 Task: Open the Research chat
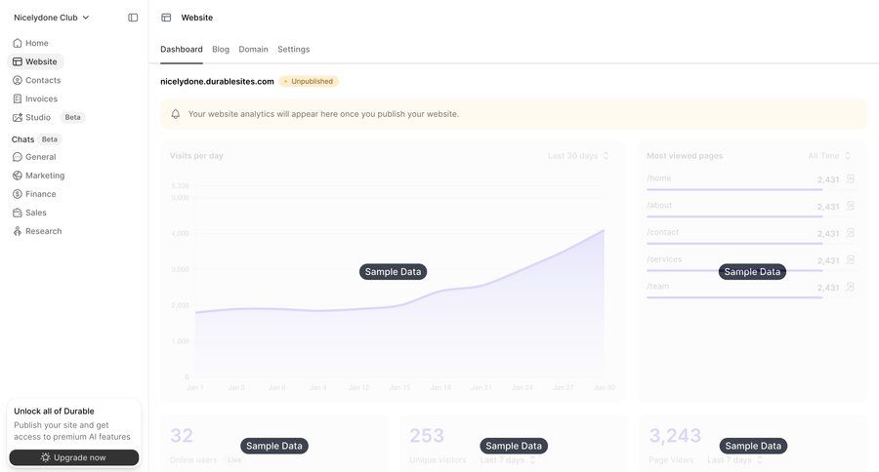(43, 231)
